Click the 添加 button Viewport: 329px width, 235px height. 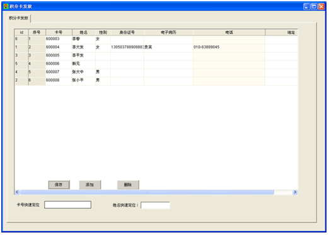pos(89,185)
